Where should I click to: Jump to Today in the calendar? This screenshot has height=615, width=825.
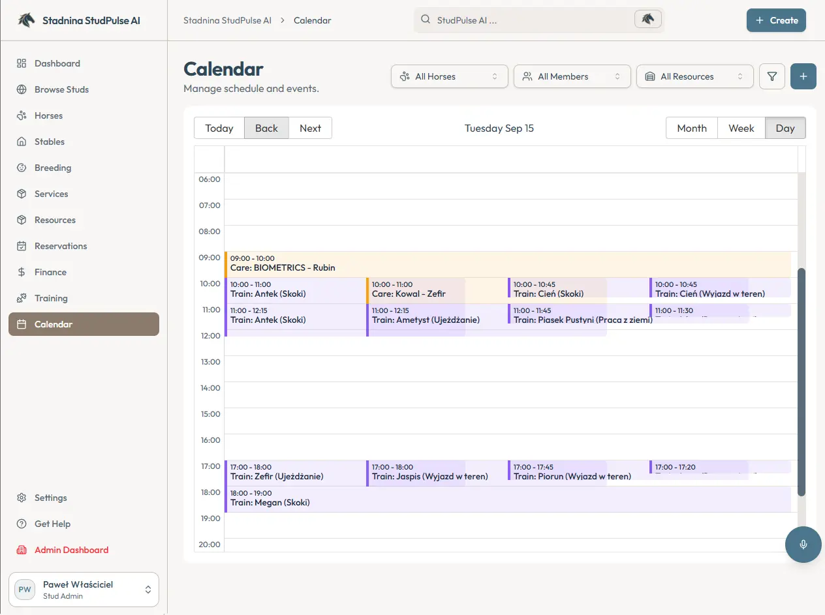[x=219, y=128]
